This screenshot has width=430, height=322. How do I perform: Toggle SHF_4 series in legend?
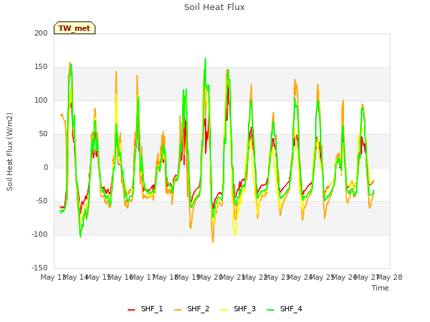coord(284,309)
